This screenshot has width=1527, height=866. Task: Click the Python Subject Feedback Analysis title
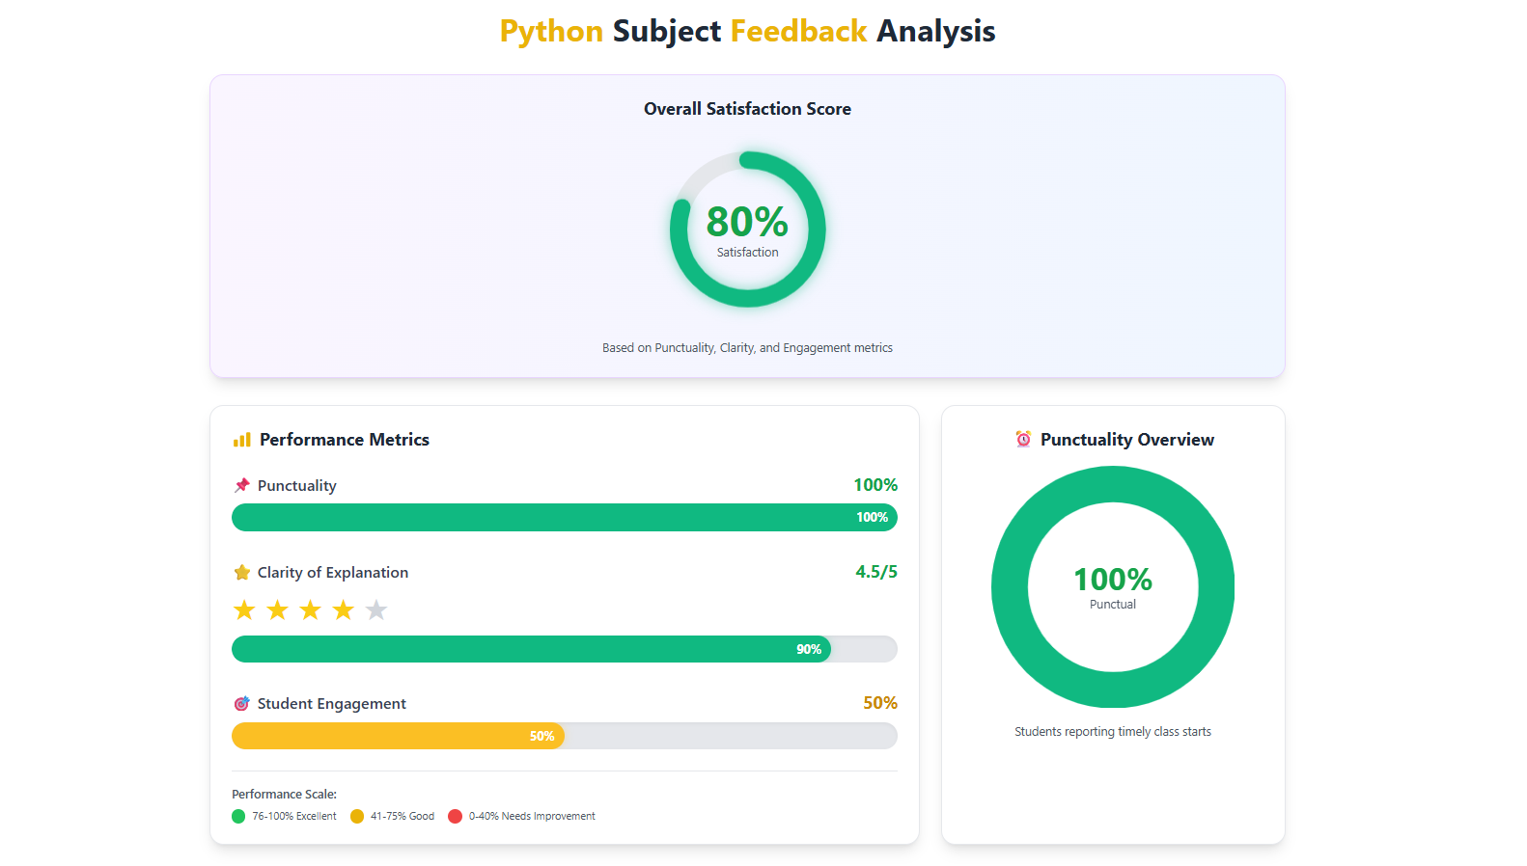[747, 31]
